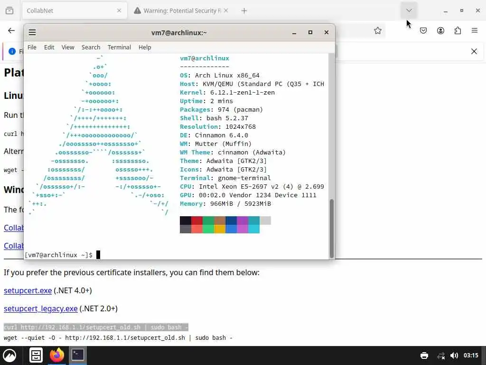The image size is (486, 365).
Task: Open the 03:15 clock applet
Action: click(471, 355)
